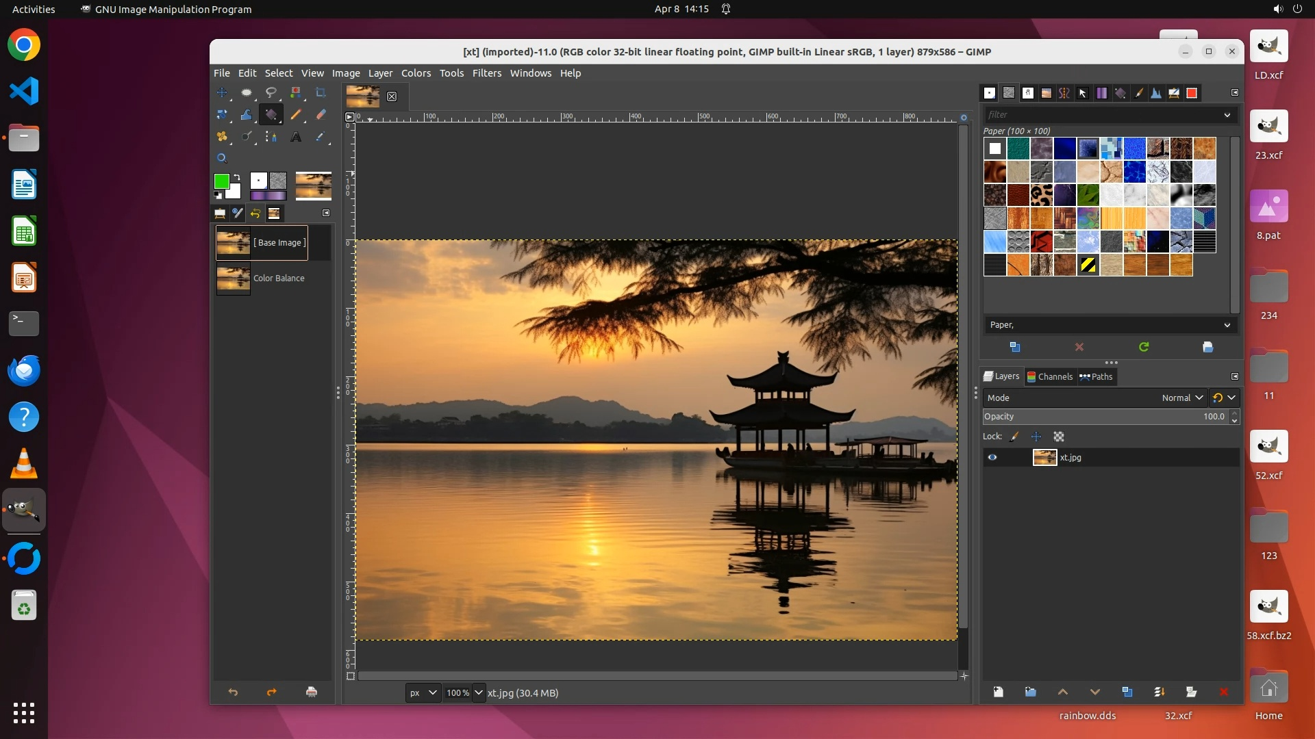Select Color Balance undo history entry
Viewport: 1315px width, 739px height.
(x=278, y=278)
